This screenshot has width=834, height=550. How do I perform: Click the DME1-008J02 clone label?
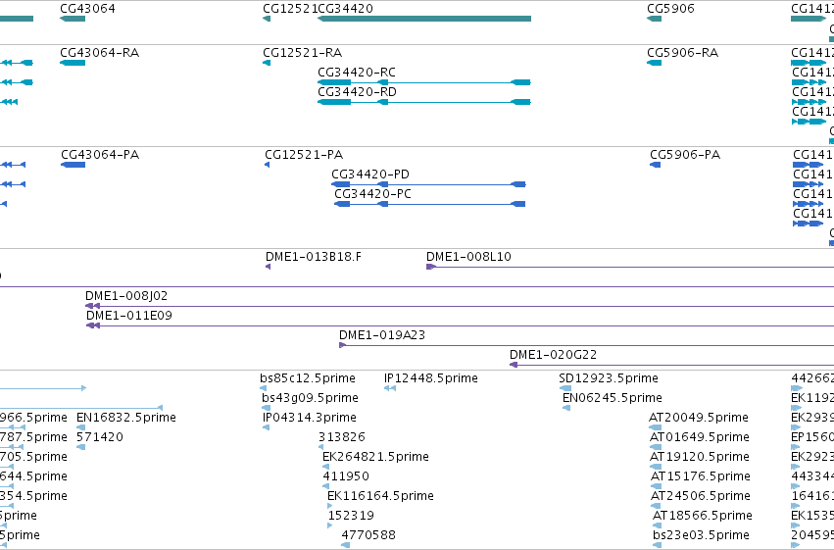coord(126,296)
